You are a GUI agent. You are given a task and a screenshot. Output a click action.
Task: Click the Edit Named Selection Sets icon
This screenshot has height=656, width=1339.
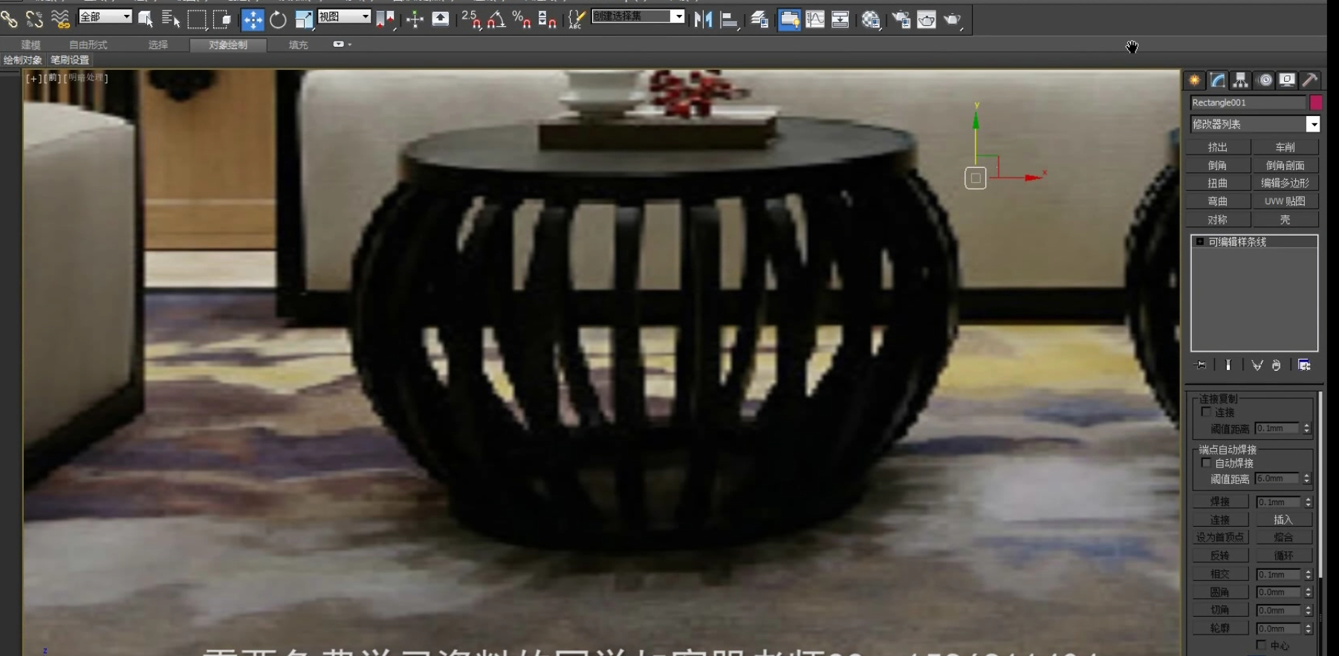575,19
